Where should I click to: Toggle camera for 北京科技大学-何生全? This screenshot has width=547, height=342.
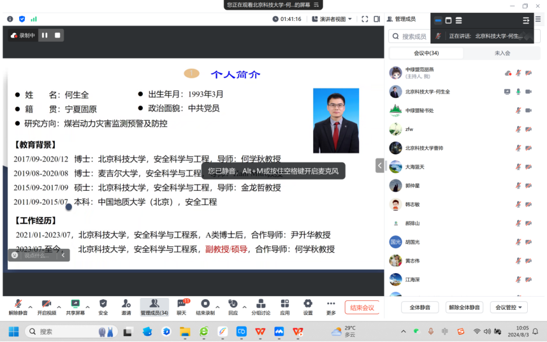tap(528, 91)
